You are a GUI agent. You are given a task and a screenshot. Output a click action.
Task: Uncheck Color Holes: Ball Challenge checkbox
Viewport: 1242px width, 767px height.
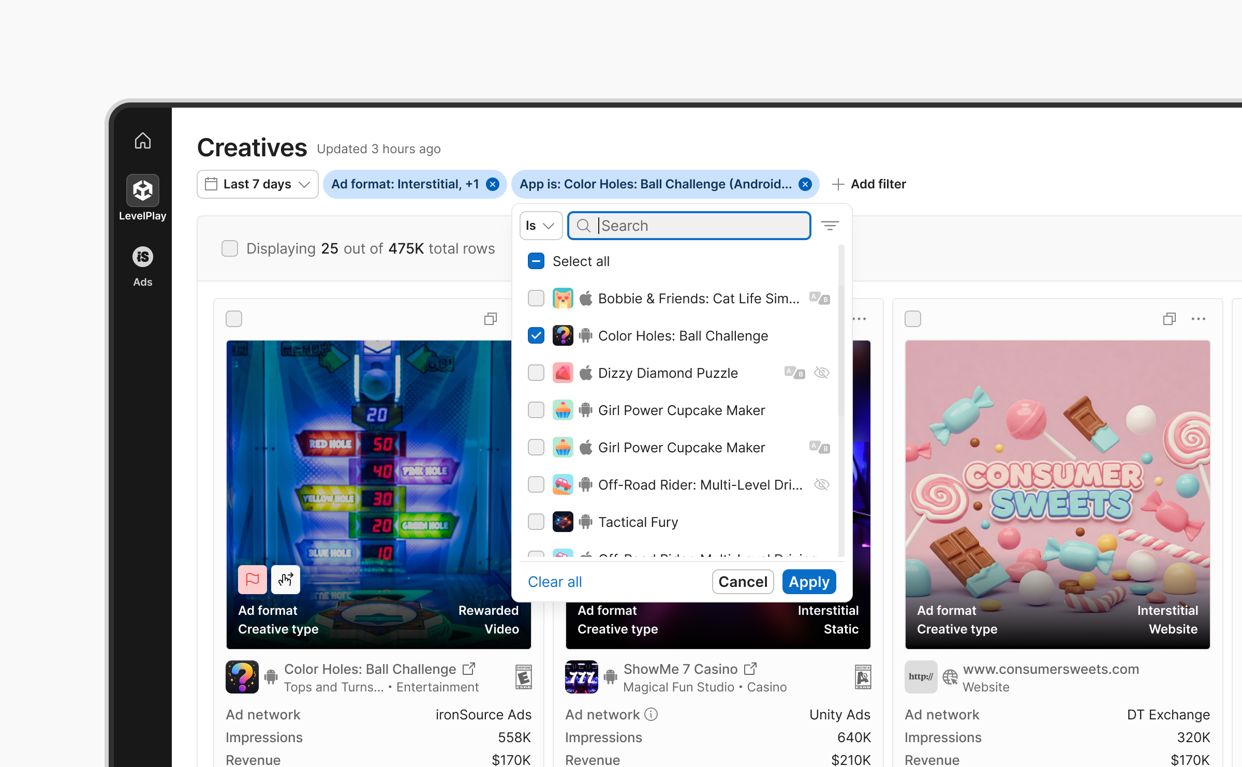pos(536,336)
